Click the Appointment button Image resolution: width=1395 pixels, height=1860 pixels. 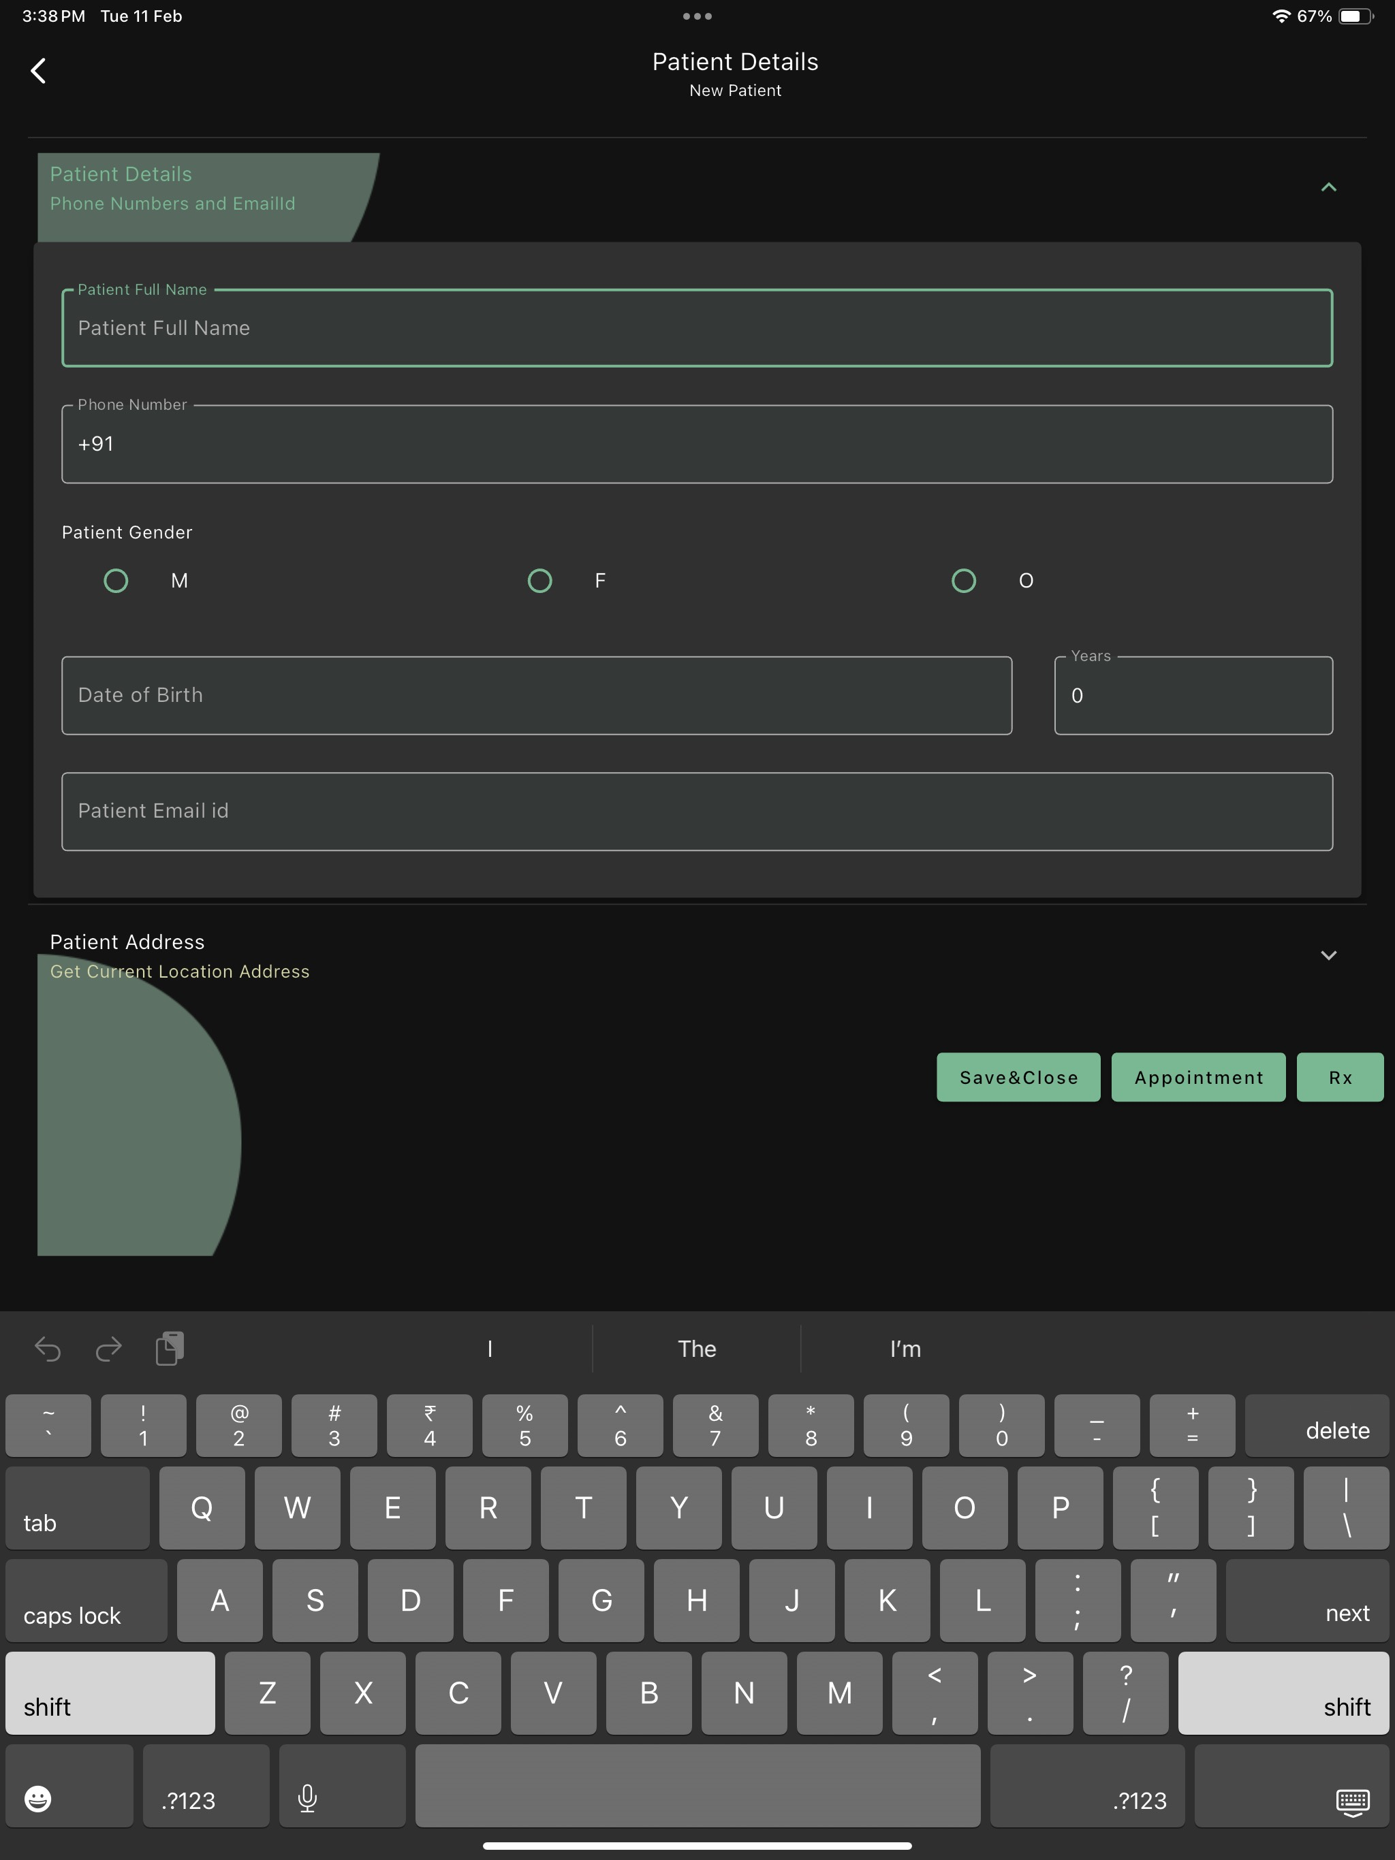click(1198, 1077)
